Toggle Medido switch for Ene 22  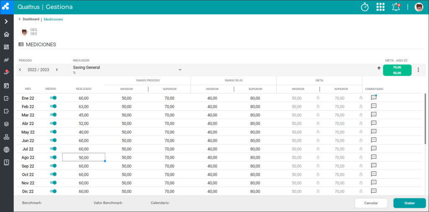(53, 98)
